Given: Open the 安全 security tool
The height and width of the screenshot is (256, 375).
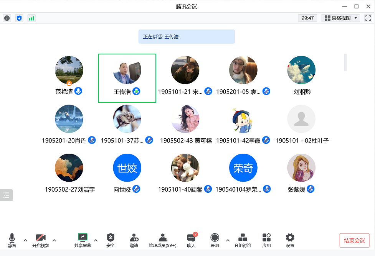Looking at the screenshot, I should pyautogui.click(x=111, y=240).
